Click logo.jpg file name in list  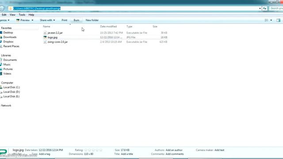click(53, 37)
